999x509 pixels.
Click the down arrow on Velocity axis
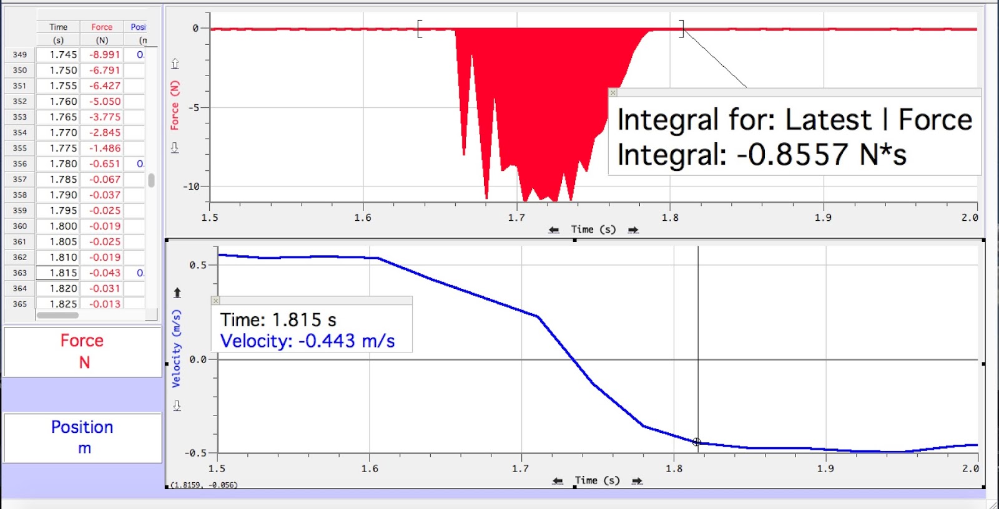click(x=177, y=406)
